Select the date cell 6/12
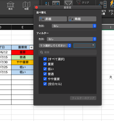The image size is (114, 121). (5, 52)
